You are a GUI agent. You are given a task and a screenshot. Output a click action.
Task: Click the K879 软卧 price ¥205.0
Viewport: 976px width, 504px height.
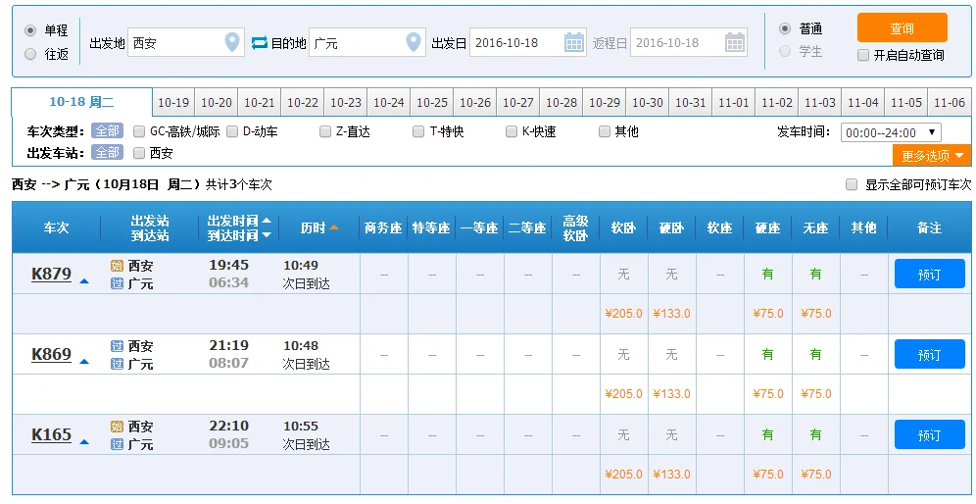[623, 314]
